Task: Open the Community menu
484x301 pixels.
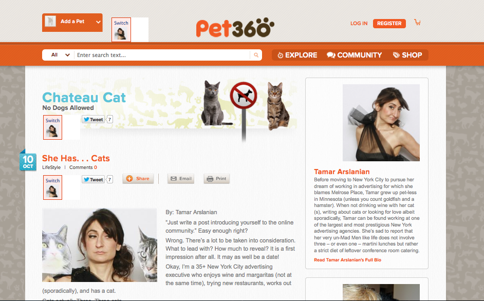Action: 355,55
